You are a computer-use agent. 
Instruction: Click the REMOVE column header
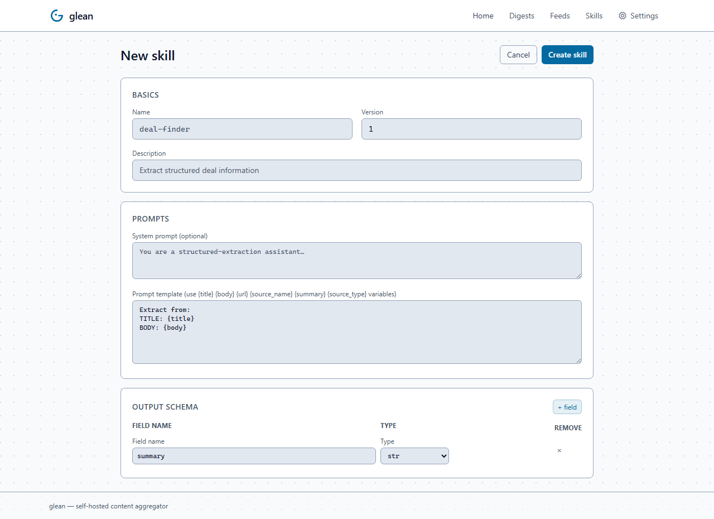pyautogui.click(x=568, y=428)
